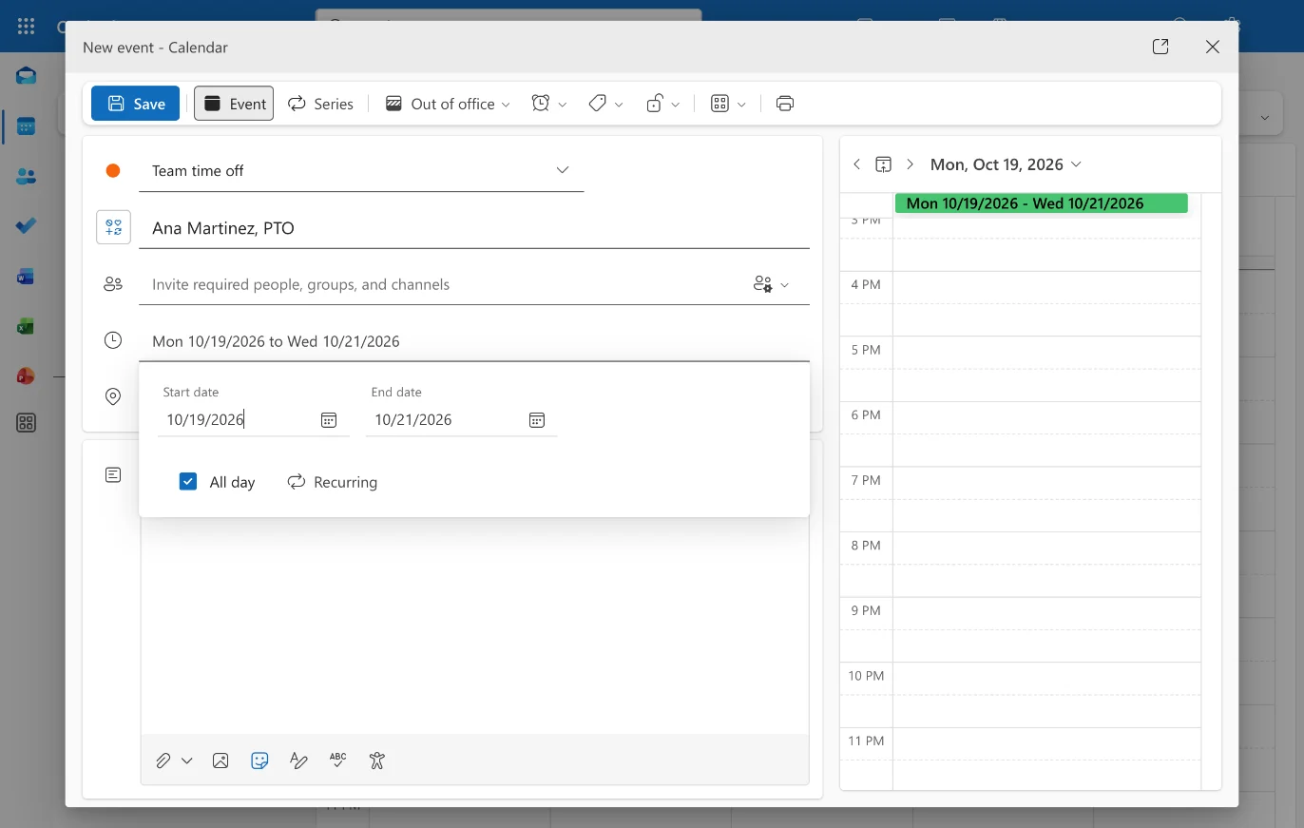The image size is (1304, 828).
Task: Open the attach dropdown arrow
Action: [x=187, y=761]
